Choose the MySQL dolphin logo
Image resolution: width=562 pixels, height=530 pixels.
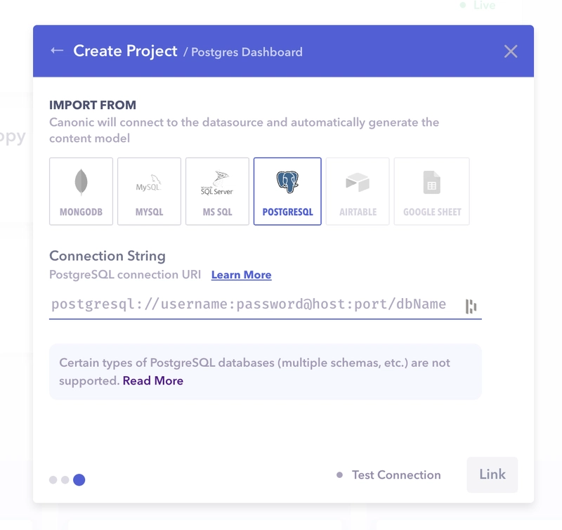point(149,183)
